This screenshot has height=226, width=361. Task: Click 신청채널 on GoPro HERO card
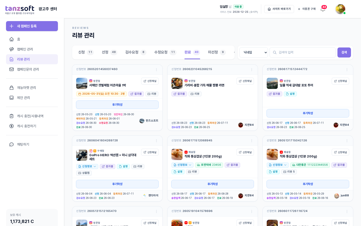tap(150, 152)
